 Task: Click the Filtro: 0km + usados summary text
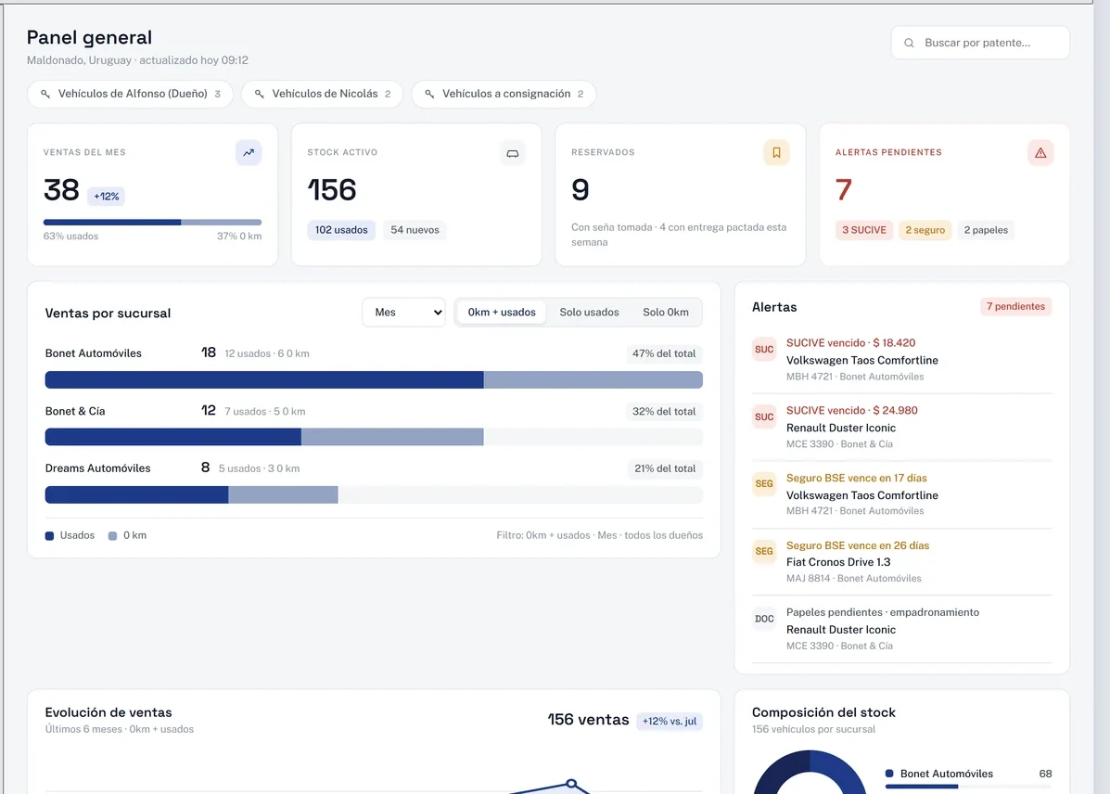point(600,535)
